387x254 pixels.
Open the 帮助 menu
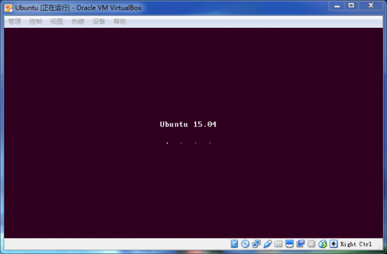pos(119,22)
